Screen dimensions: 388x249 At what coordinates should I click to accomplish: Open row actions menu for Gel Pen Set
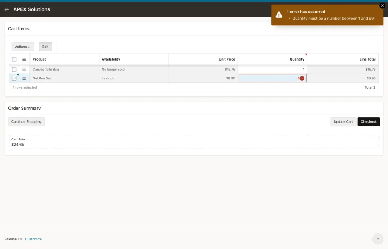(24, 78)
